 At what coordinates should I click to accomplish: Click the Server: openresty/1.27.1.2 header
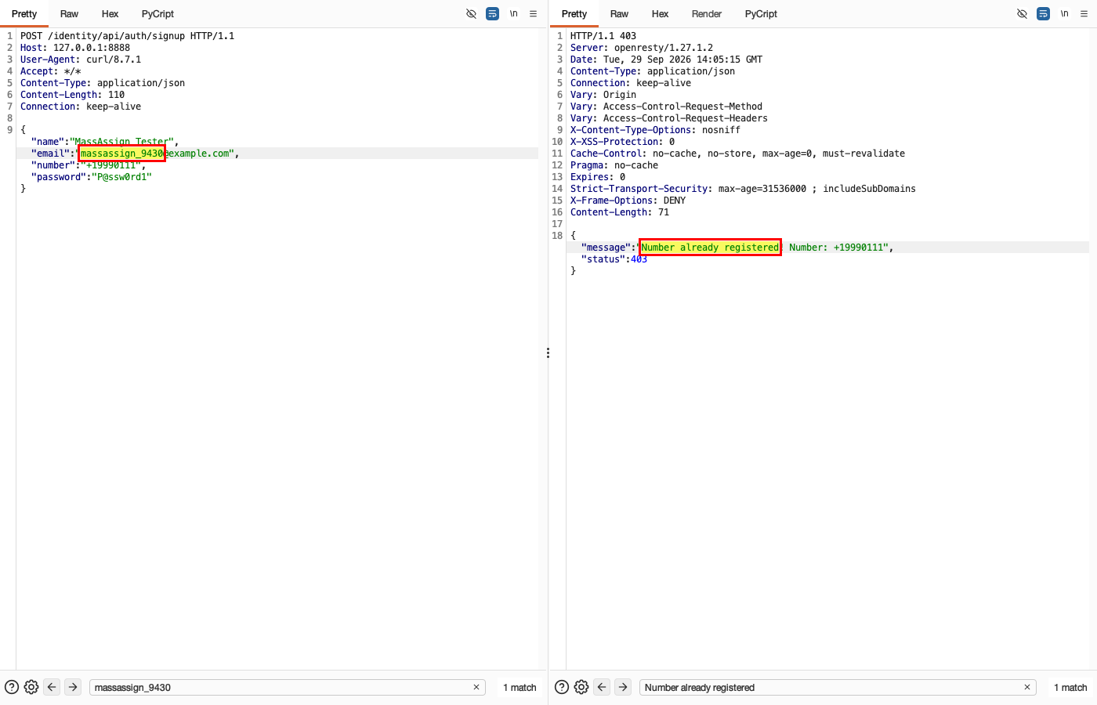point(642,48)
